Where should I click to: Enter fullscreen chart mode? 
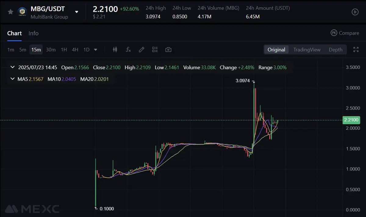pyautogui.click(x=356, y=50)
